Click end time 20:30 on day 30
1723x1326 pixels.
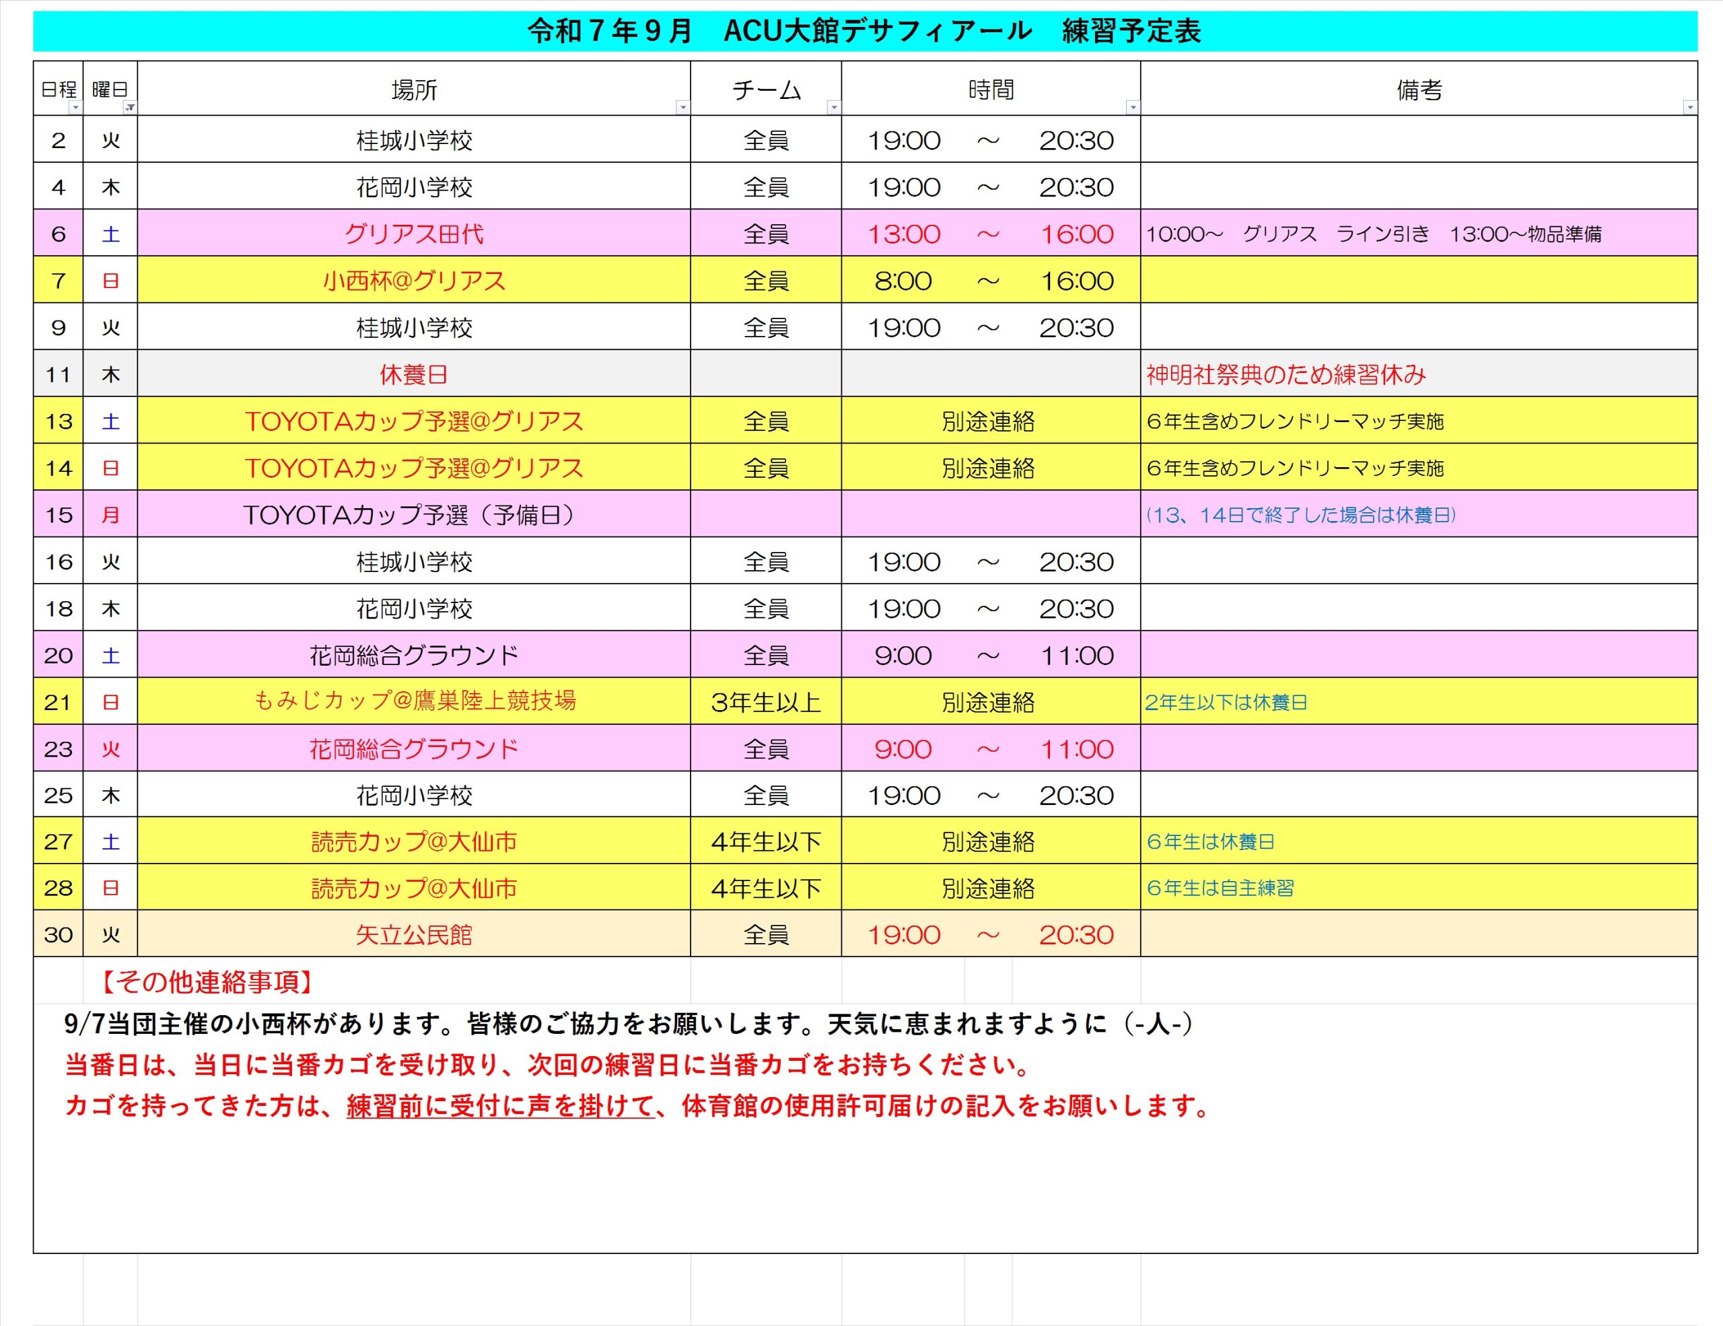(1077, 935)
